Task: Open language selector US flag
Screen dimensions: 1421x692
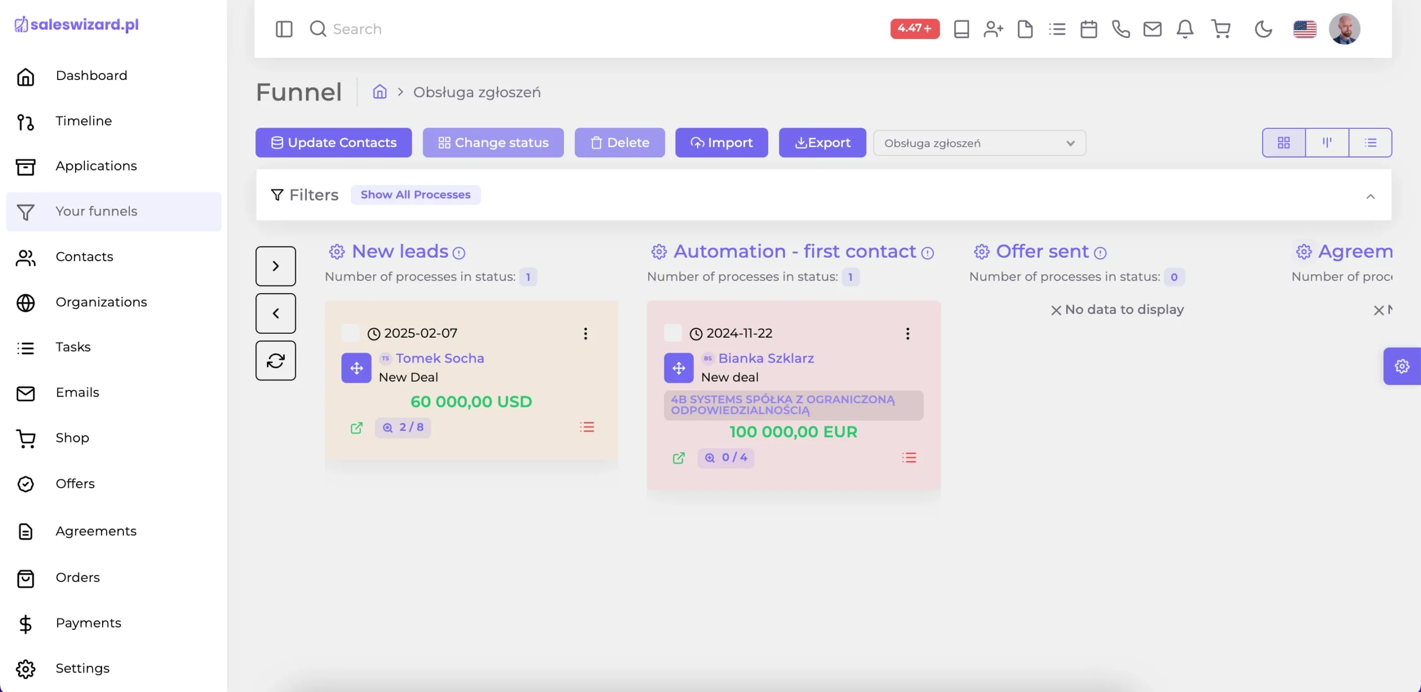Action: (x=1304, y=29)
